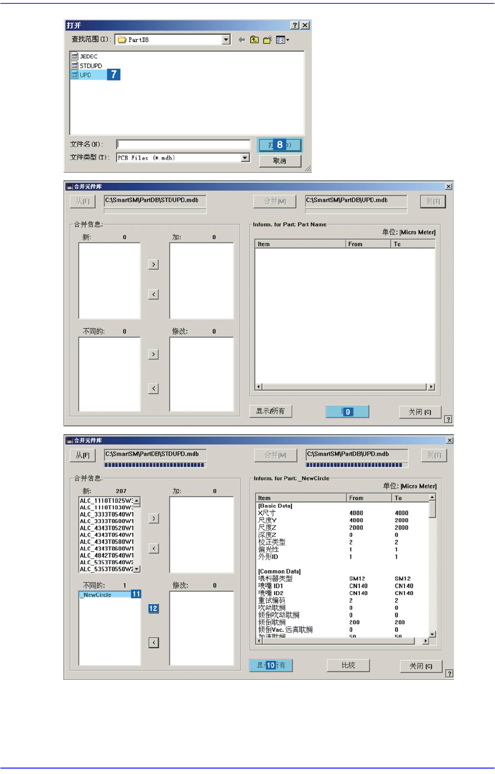The image size is (495, 774).
Task: Go up one folder level icon
Action: [x=254, y=40]
